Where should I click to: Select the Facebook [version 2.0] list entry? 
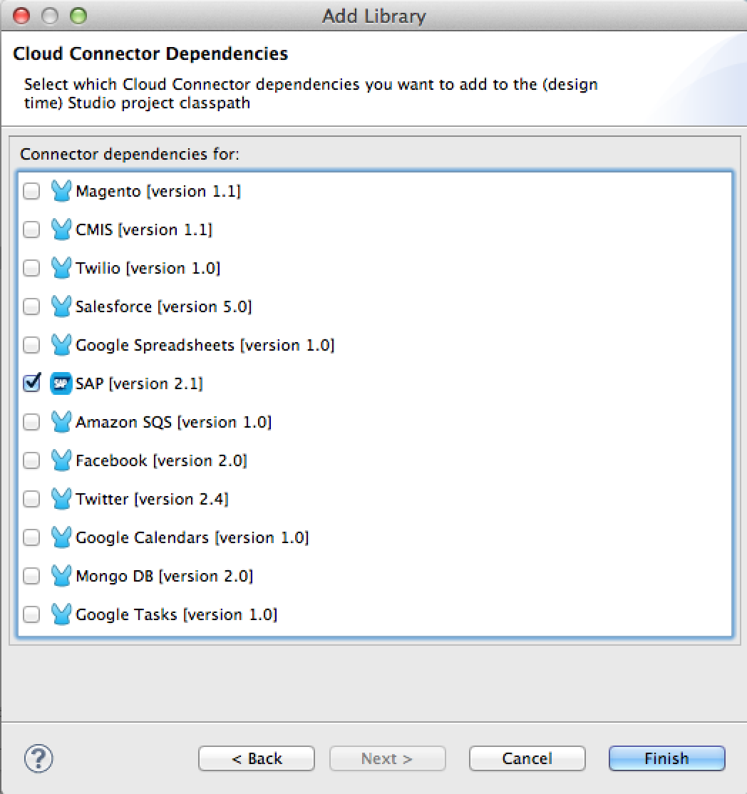click(161, 460)
